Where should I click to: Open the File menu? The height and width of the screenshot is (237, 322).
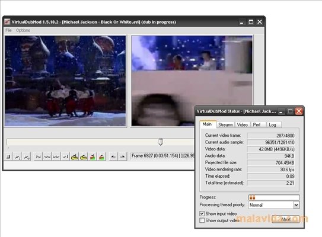coord(8,30)
